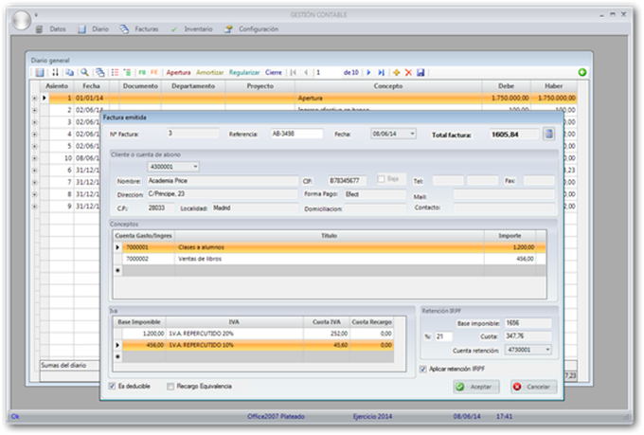This screenshot has height=435, width=644.
Task: Add new entry with yellow plus icon
Action: 396,72
